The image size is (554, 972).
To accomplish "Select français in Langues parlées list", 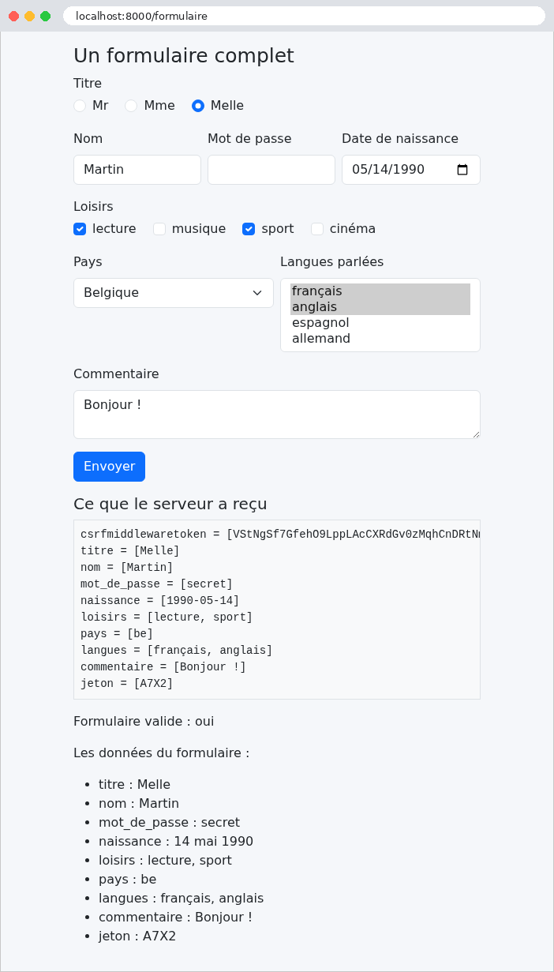I will click(380, 291).
